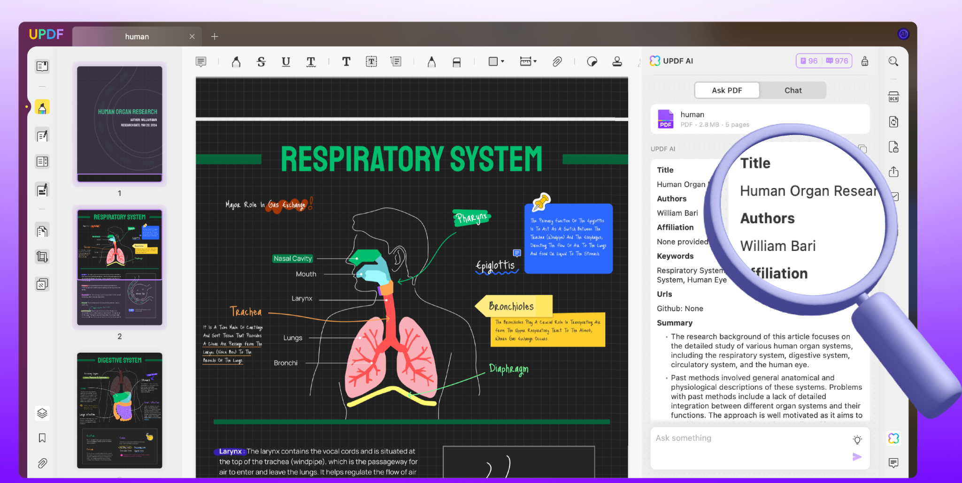The width and height of the screenshot is (962, 483).
Task: Click the sticky note comment tool
Action: click(201, 61)
